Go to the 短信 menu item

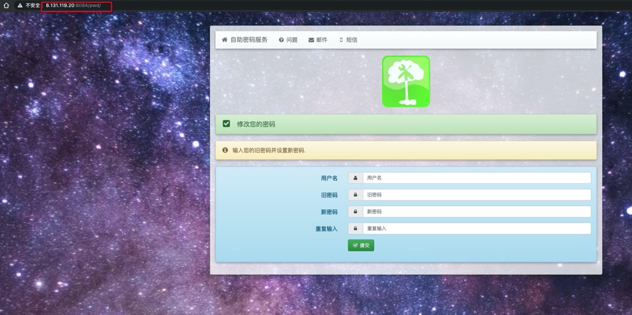coord(348,40)
